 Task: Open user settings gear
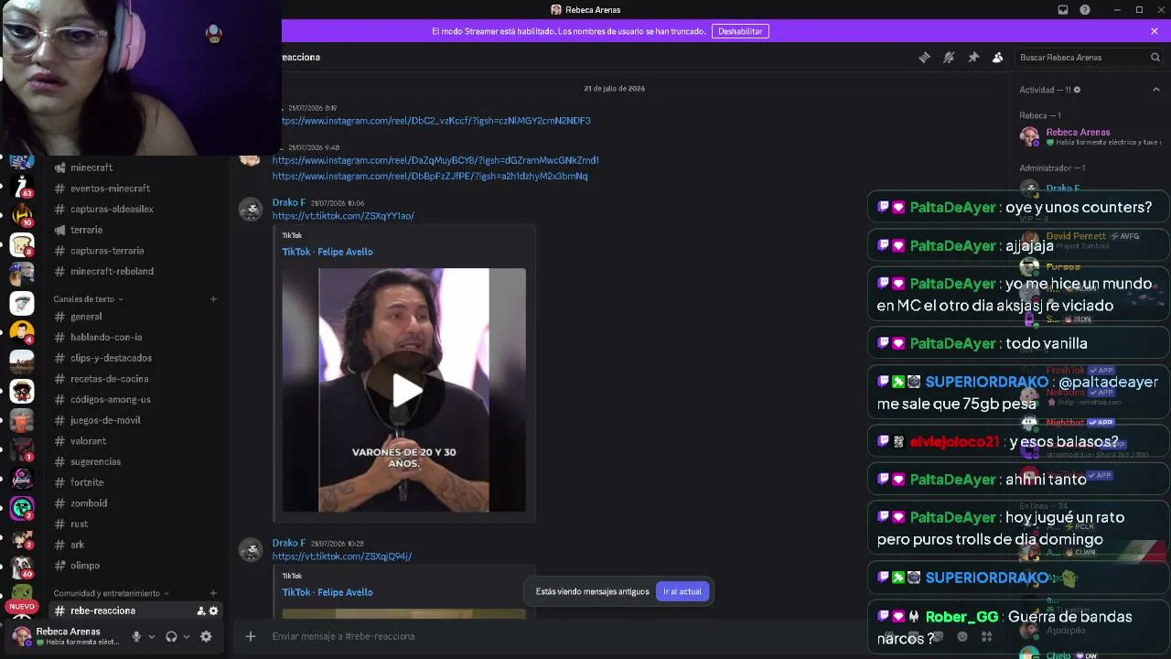coord(206,636)
